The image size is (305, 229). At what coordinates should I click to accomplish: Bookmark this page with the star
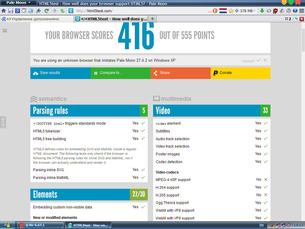click(231, 11)
